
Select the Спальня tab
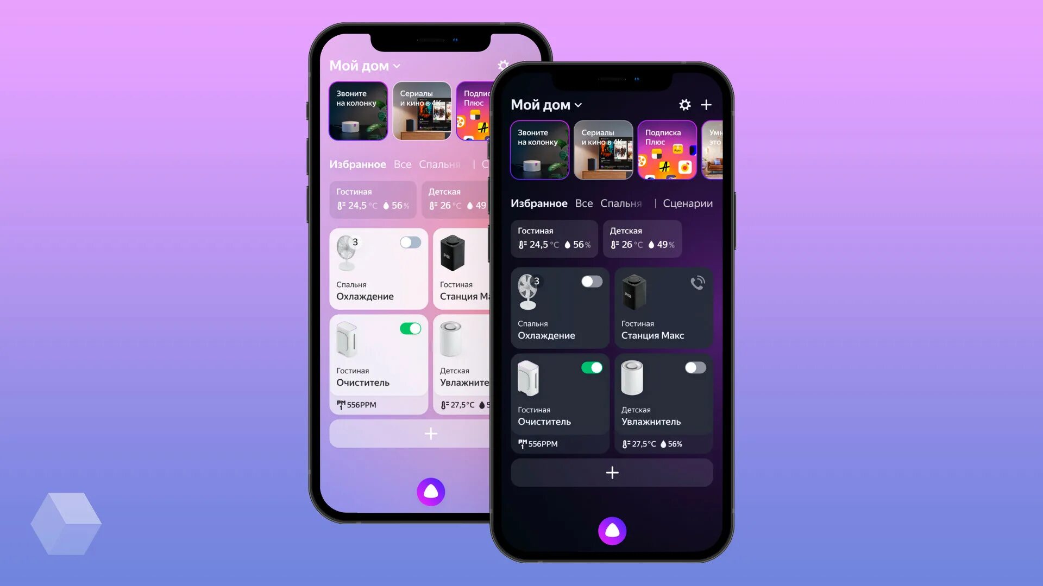coord(620,203)
